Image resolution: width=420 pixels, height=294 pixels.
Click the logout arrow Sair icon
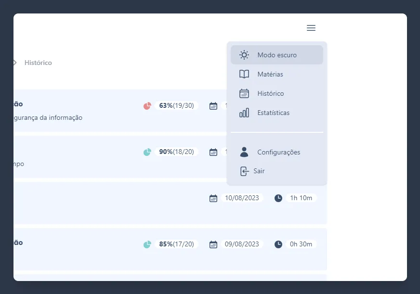245,171
